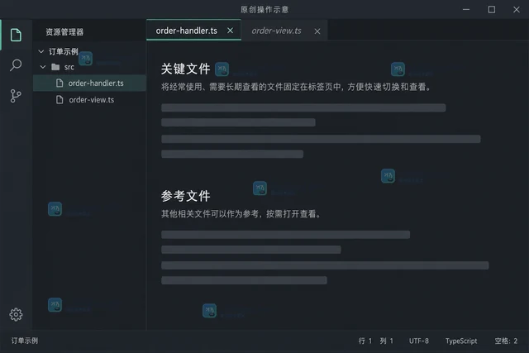This screenshot has width=529, height=353.
Task: Close the order-view.ts tab
Action: [317, 31]
